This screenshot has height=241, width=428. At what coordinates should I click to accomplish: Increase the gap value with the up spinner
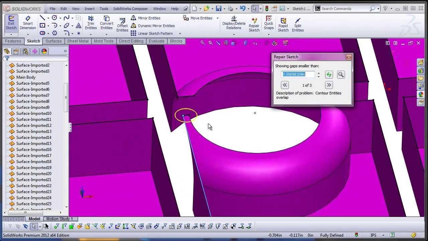point(319,73)
